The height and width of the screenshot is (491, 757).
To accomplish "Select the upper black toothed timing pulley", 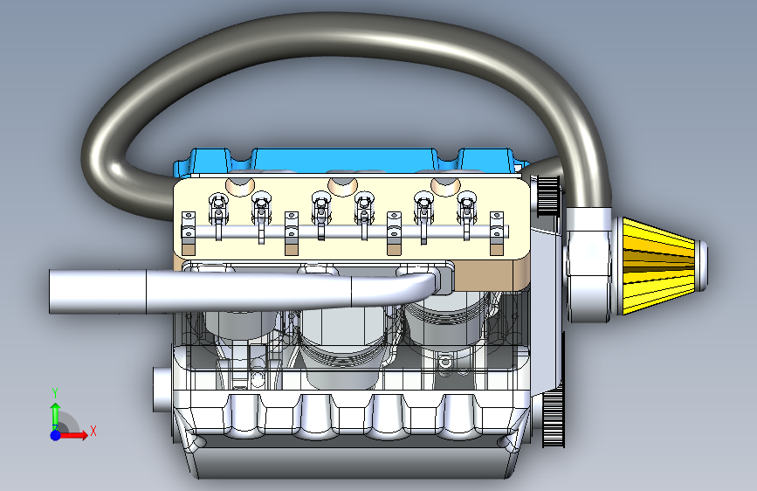I will pyautogui.click(x=548, y=195).
